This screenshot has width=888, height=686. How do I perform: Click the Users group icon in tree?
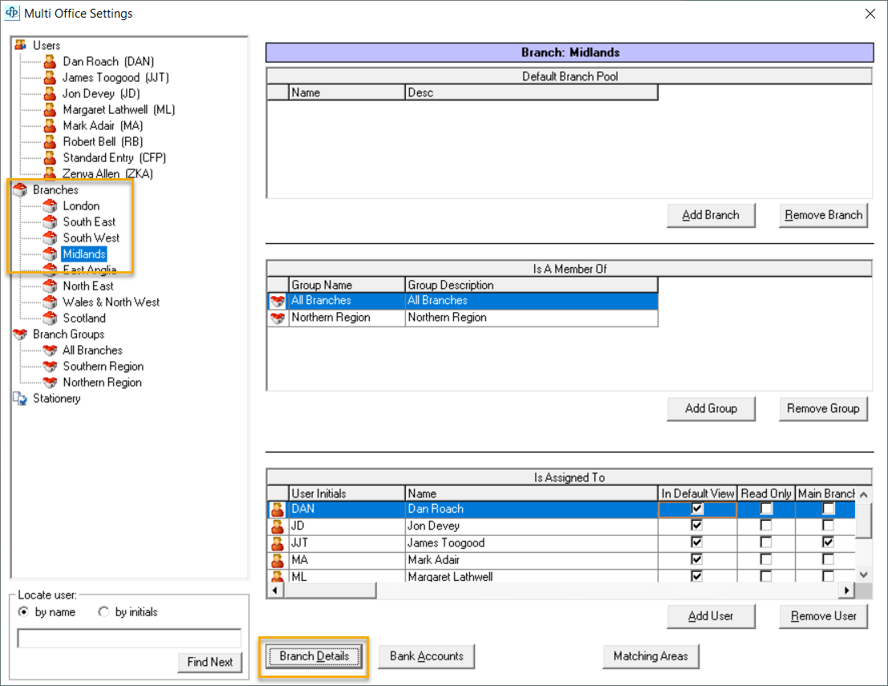coord(20,45)
